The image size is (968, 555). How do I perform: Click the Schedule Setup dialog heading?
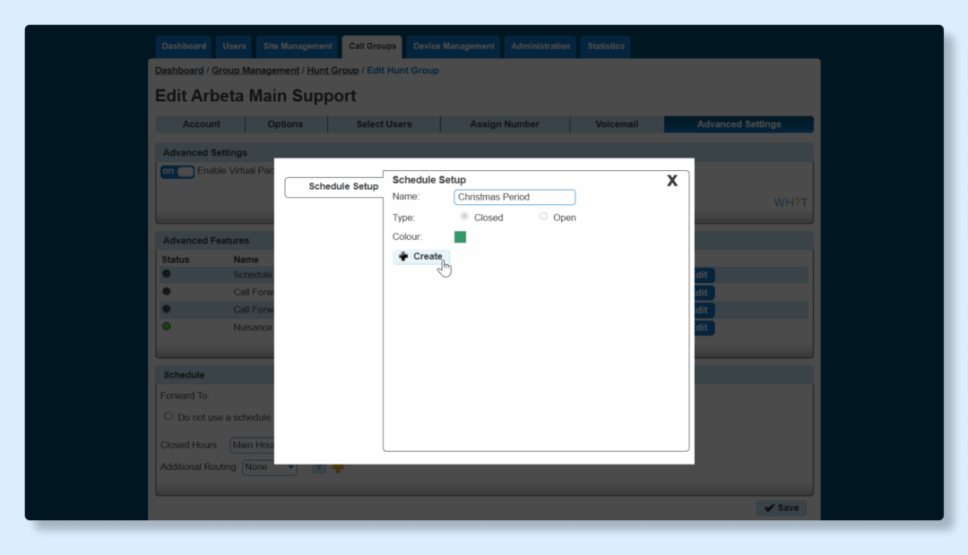(x=429, y=180)
